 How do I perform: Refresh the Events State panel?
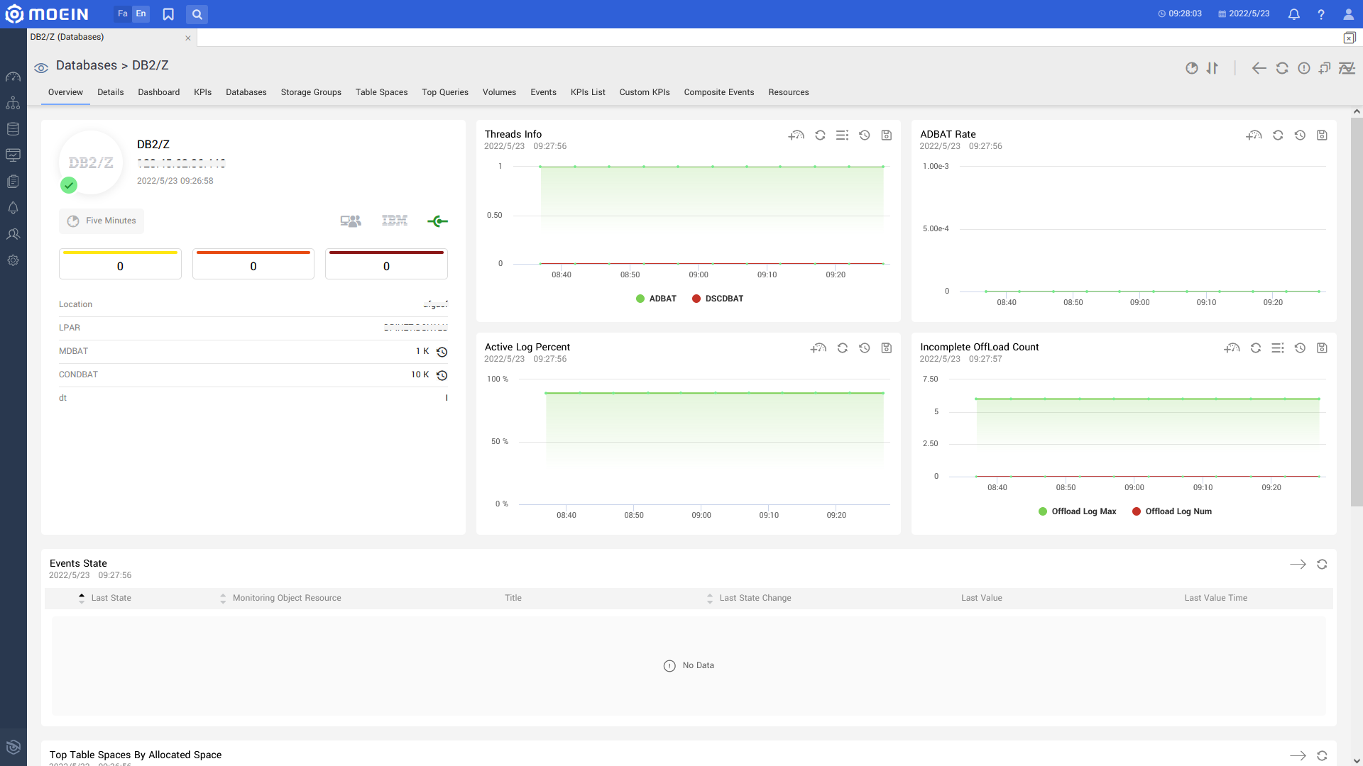[1322, 565]
